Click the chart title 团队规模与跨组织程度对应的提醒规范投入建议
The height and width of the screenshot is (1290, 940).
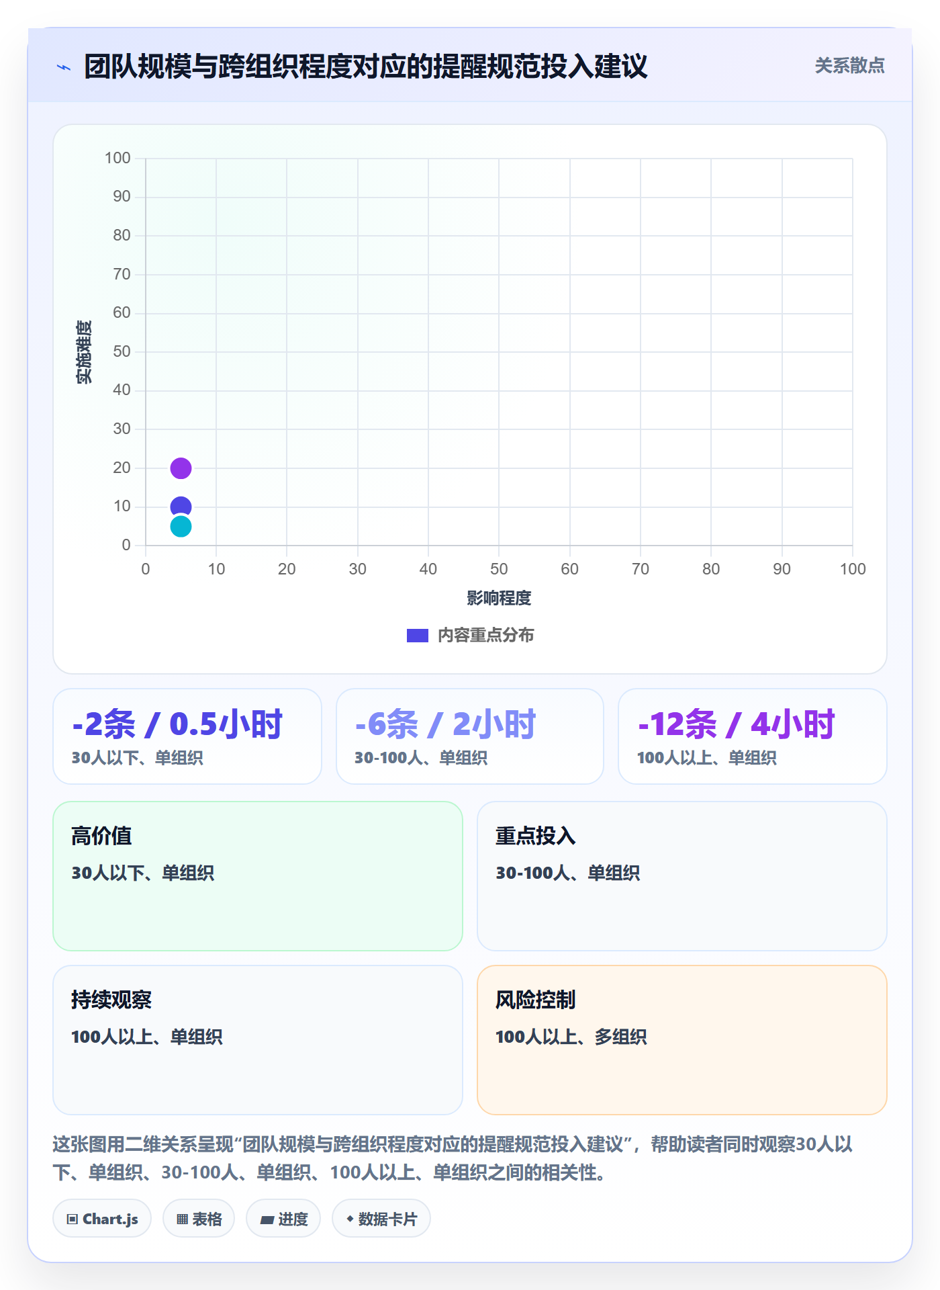(366, 67)
